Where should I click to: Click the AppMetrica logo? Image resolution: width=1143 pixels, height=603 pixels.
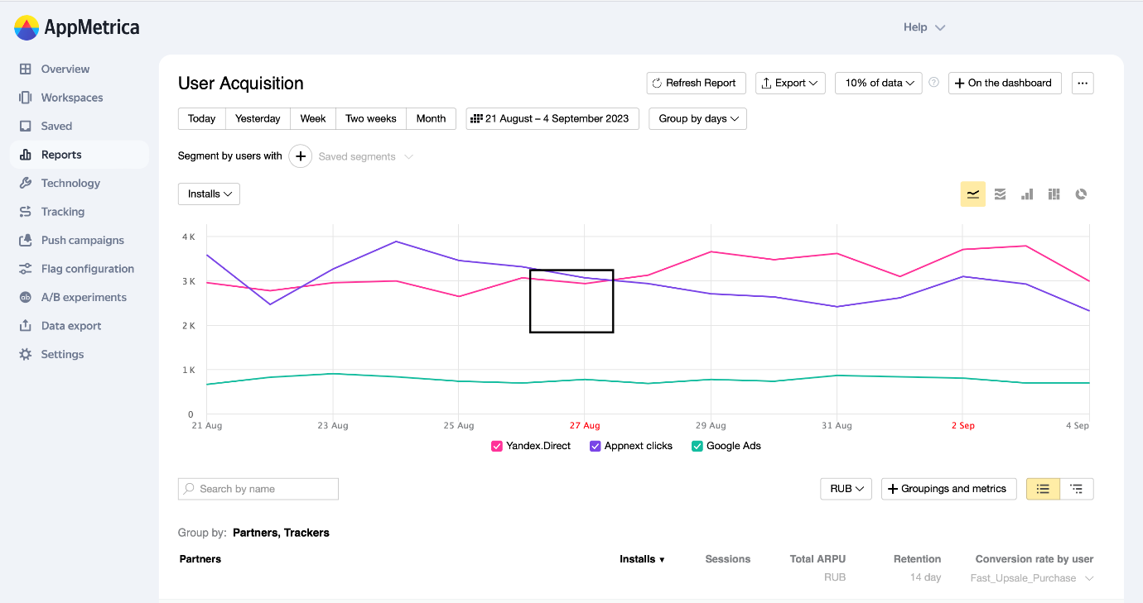(x=77, y=27)
